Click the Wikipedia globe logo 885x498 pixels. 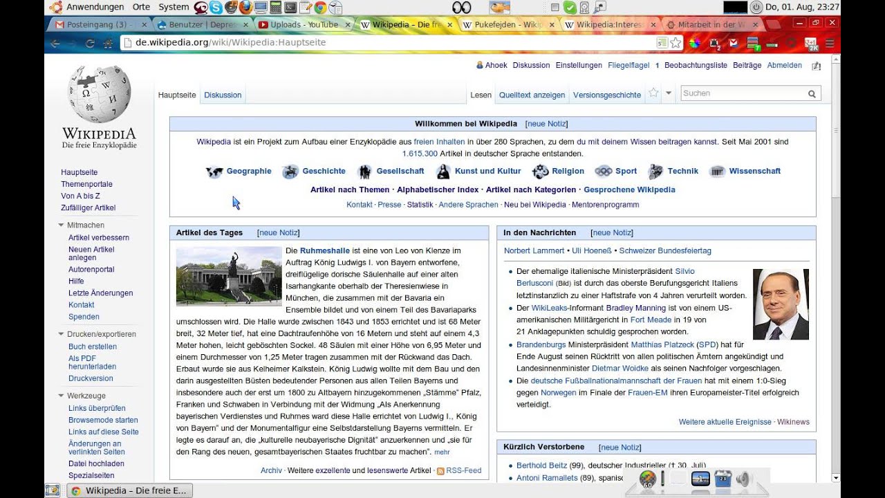click(100, 95)
